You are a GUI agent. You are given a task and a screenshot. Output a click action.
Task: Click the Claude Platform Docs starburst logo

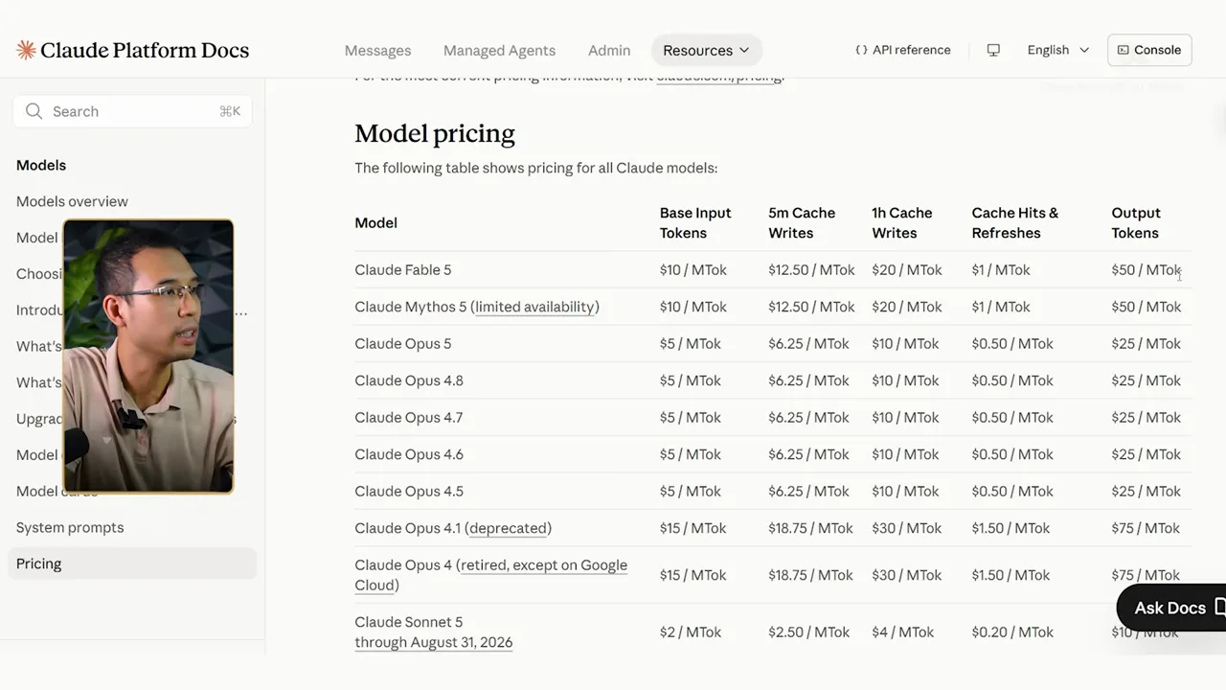point(26,50)
